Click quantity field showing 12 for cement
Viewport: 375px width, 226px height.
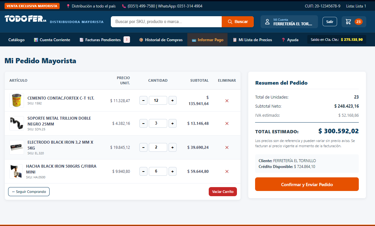pyautogui.click(x=158, y=101)
